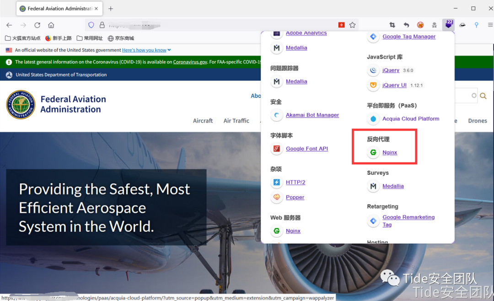Open the jQuery link
The width and height of the screenshot is (494, 301).
(x=391, y=70)
